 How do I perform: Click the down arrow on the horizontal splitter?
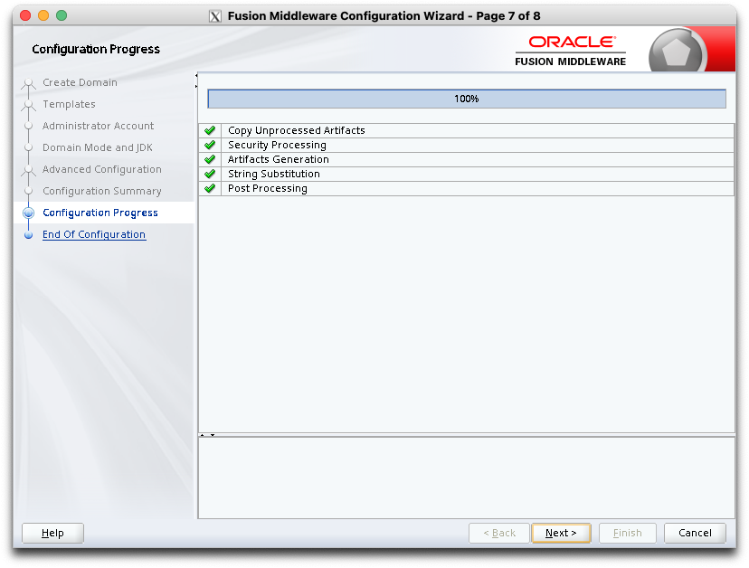pos(213,435)
